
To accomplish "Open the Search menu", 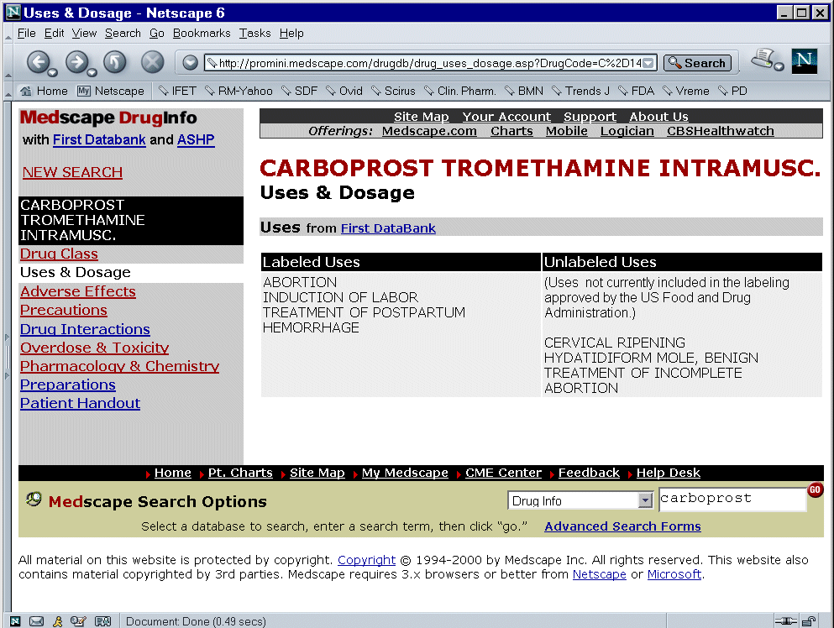I will (123, 33).
